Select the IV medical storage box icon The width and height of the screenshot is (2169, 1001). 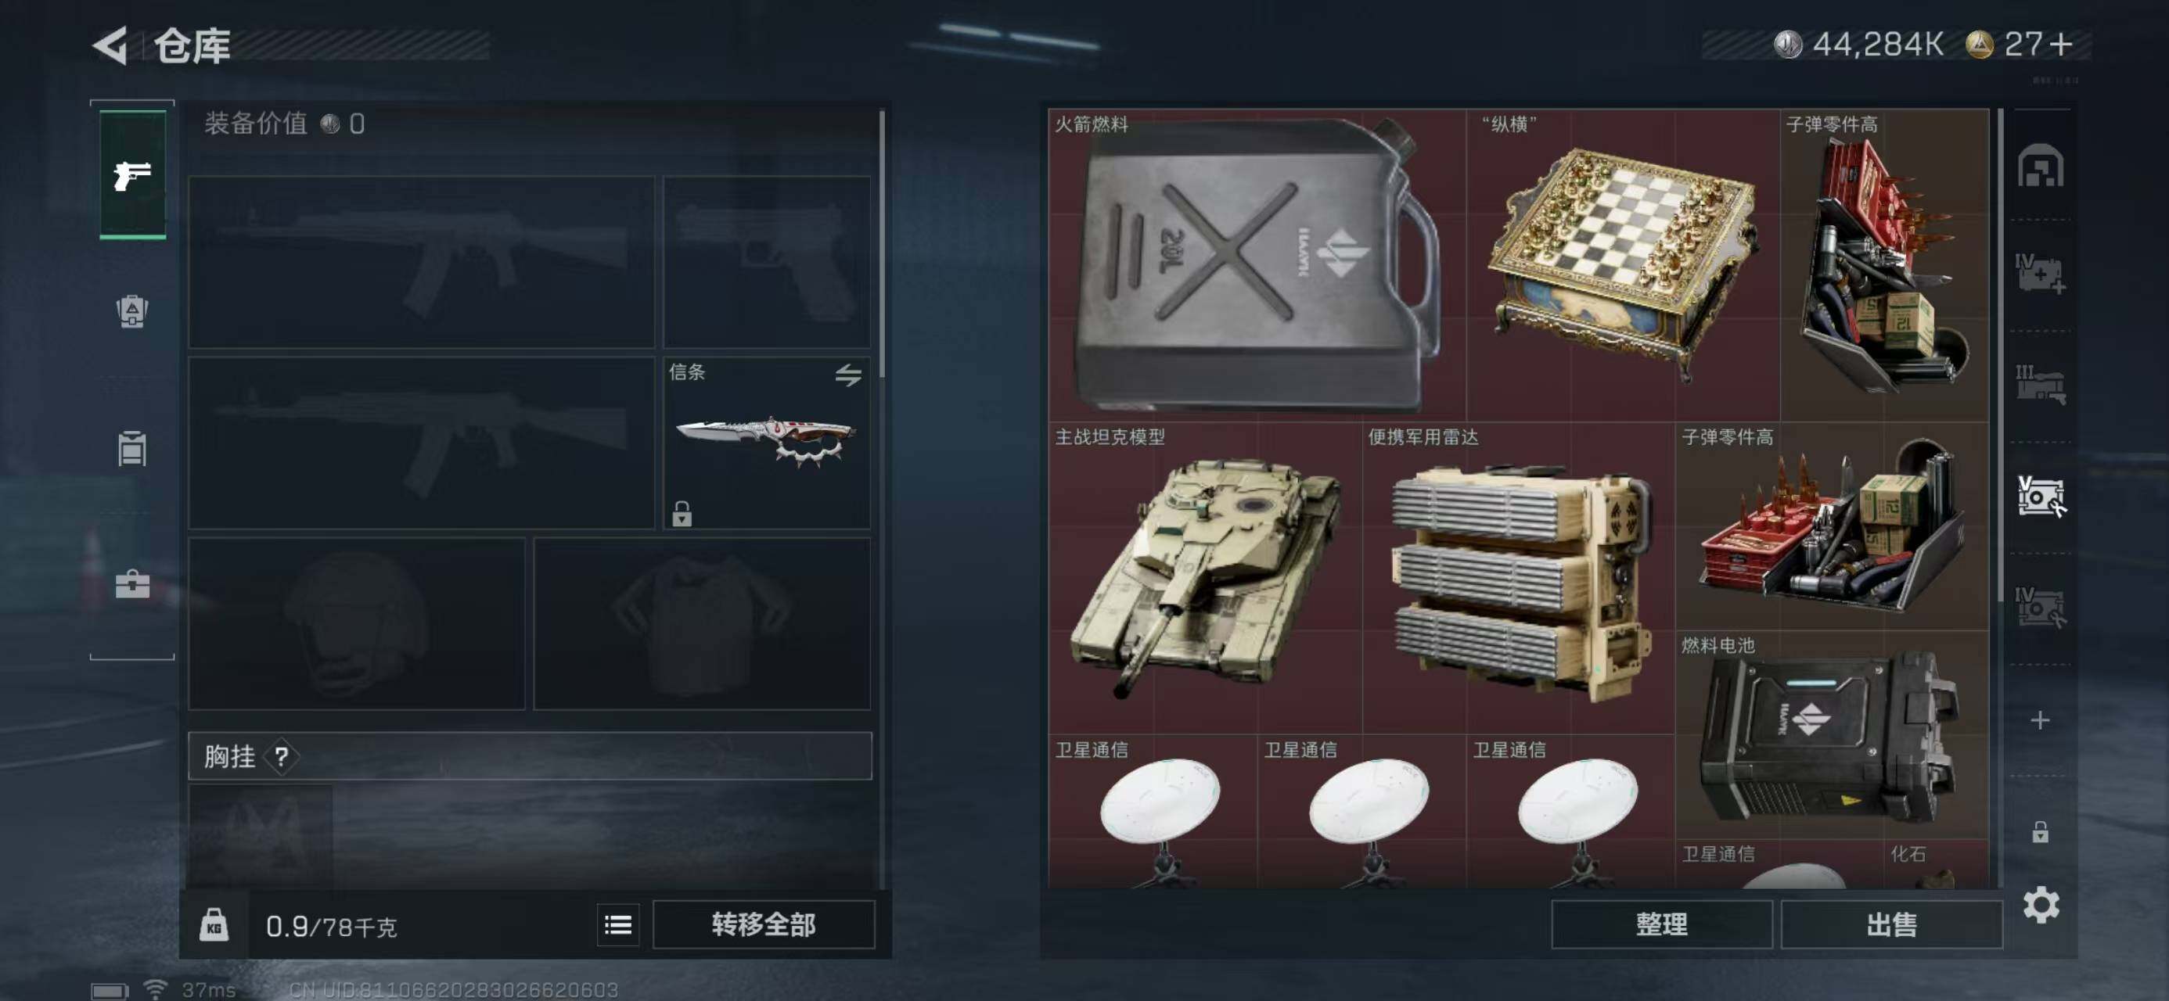(x=2040, y=274)
